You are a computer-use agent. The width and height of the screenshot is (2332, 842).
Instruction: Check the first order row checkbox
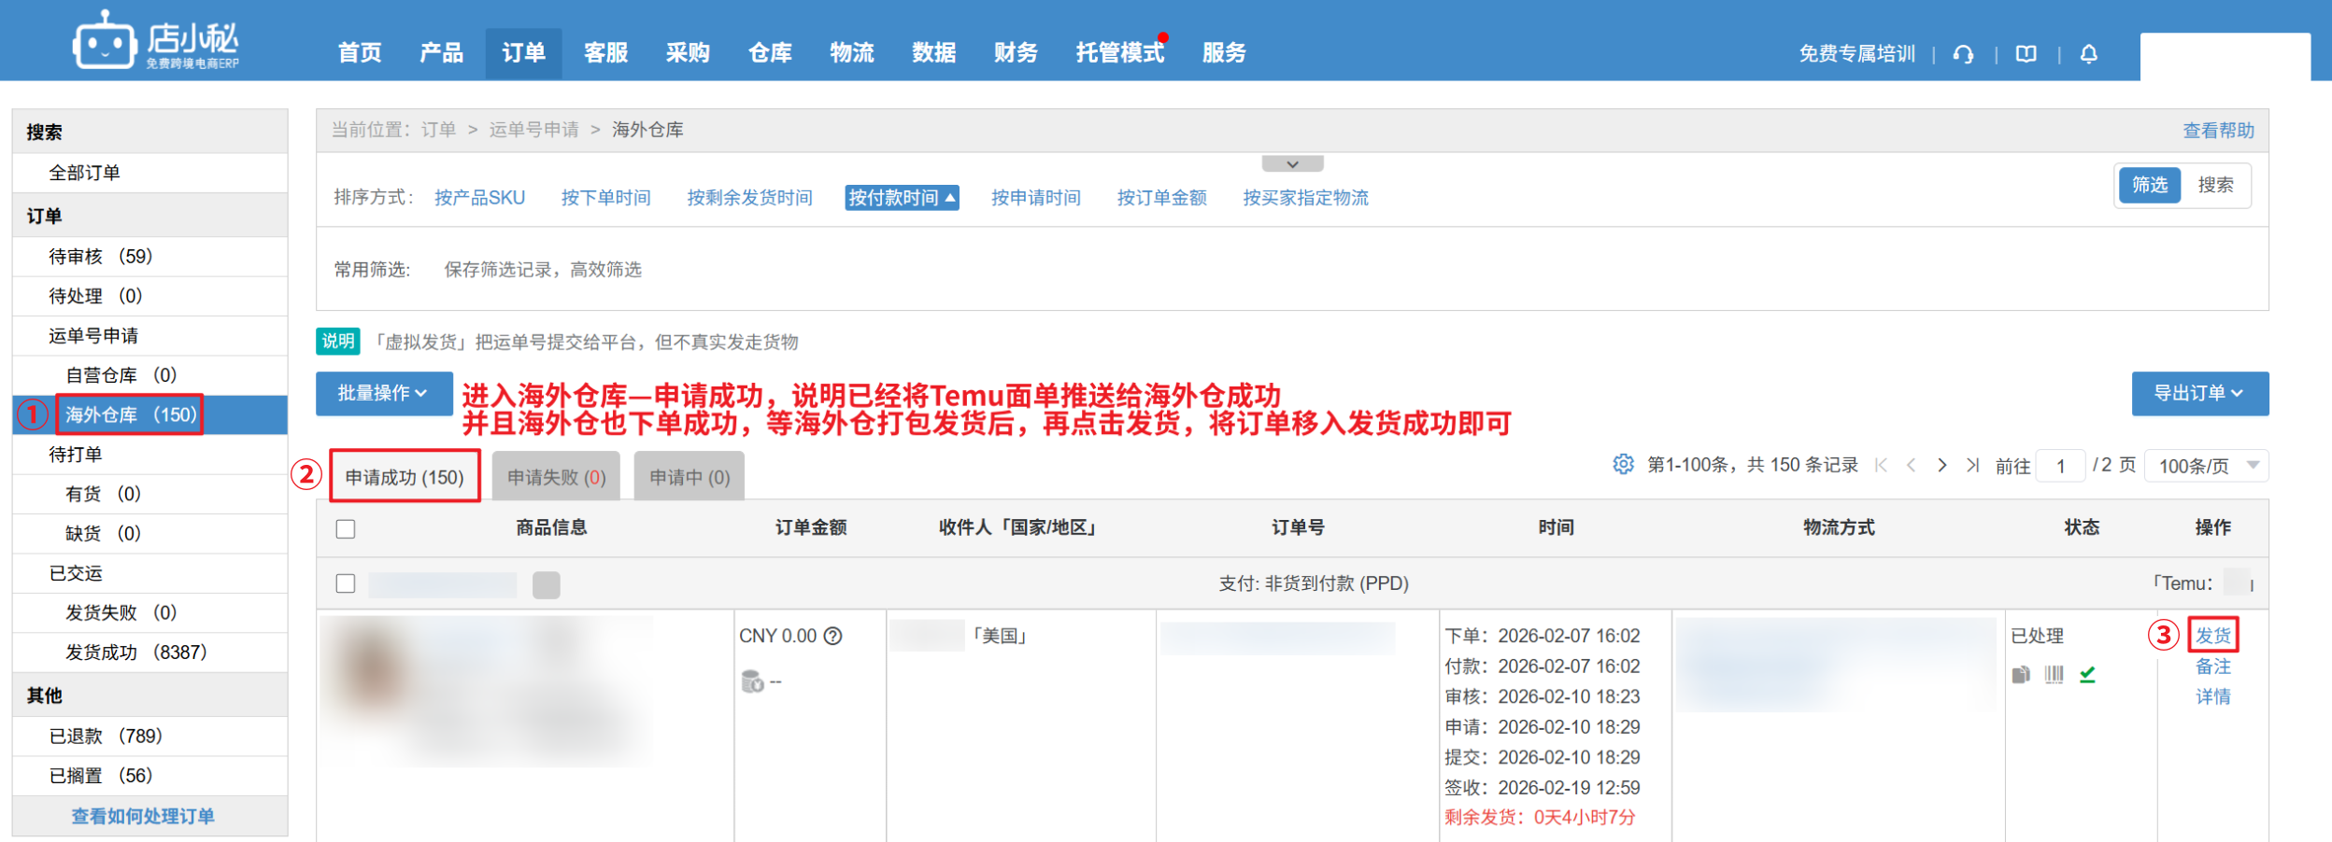pyautogui.click(x=346, y=583)
